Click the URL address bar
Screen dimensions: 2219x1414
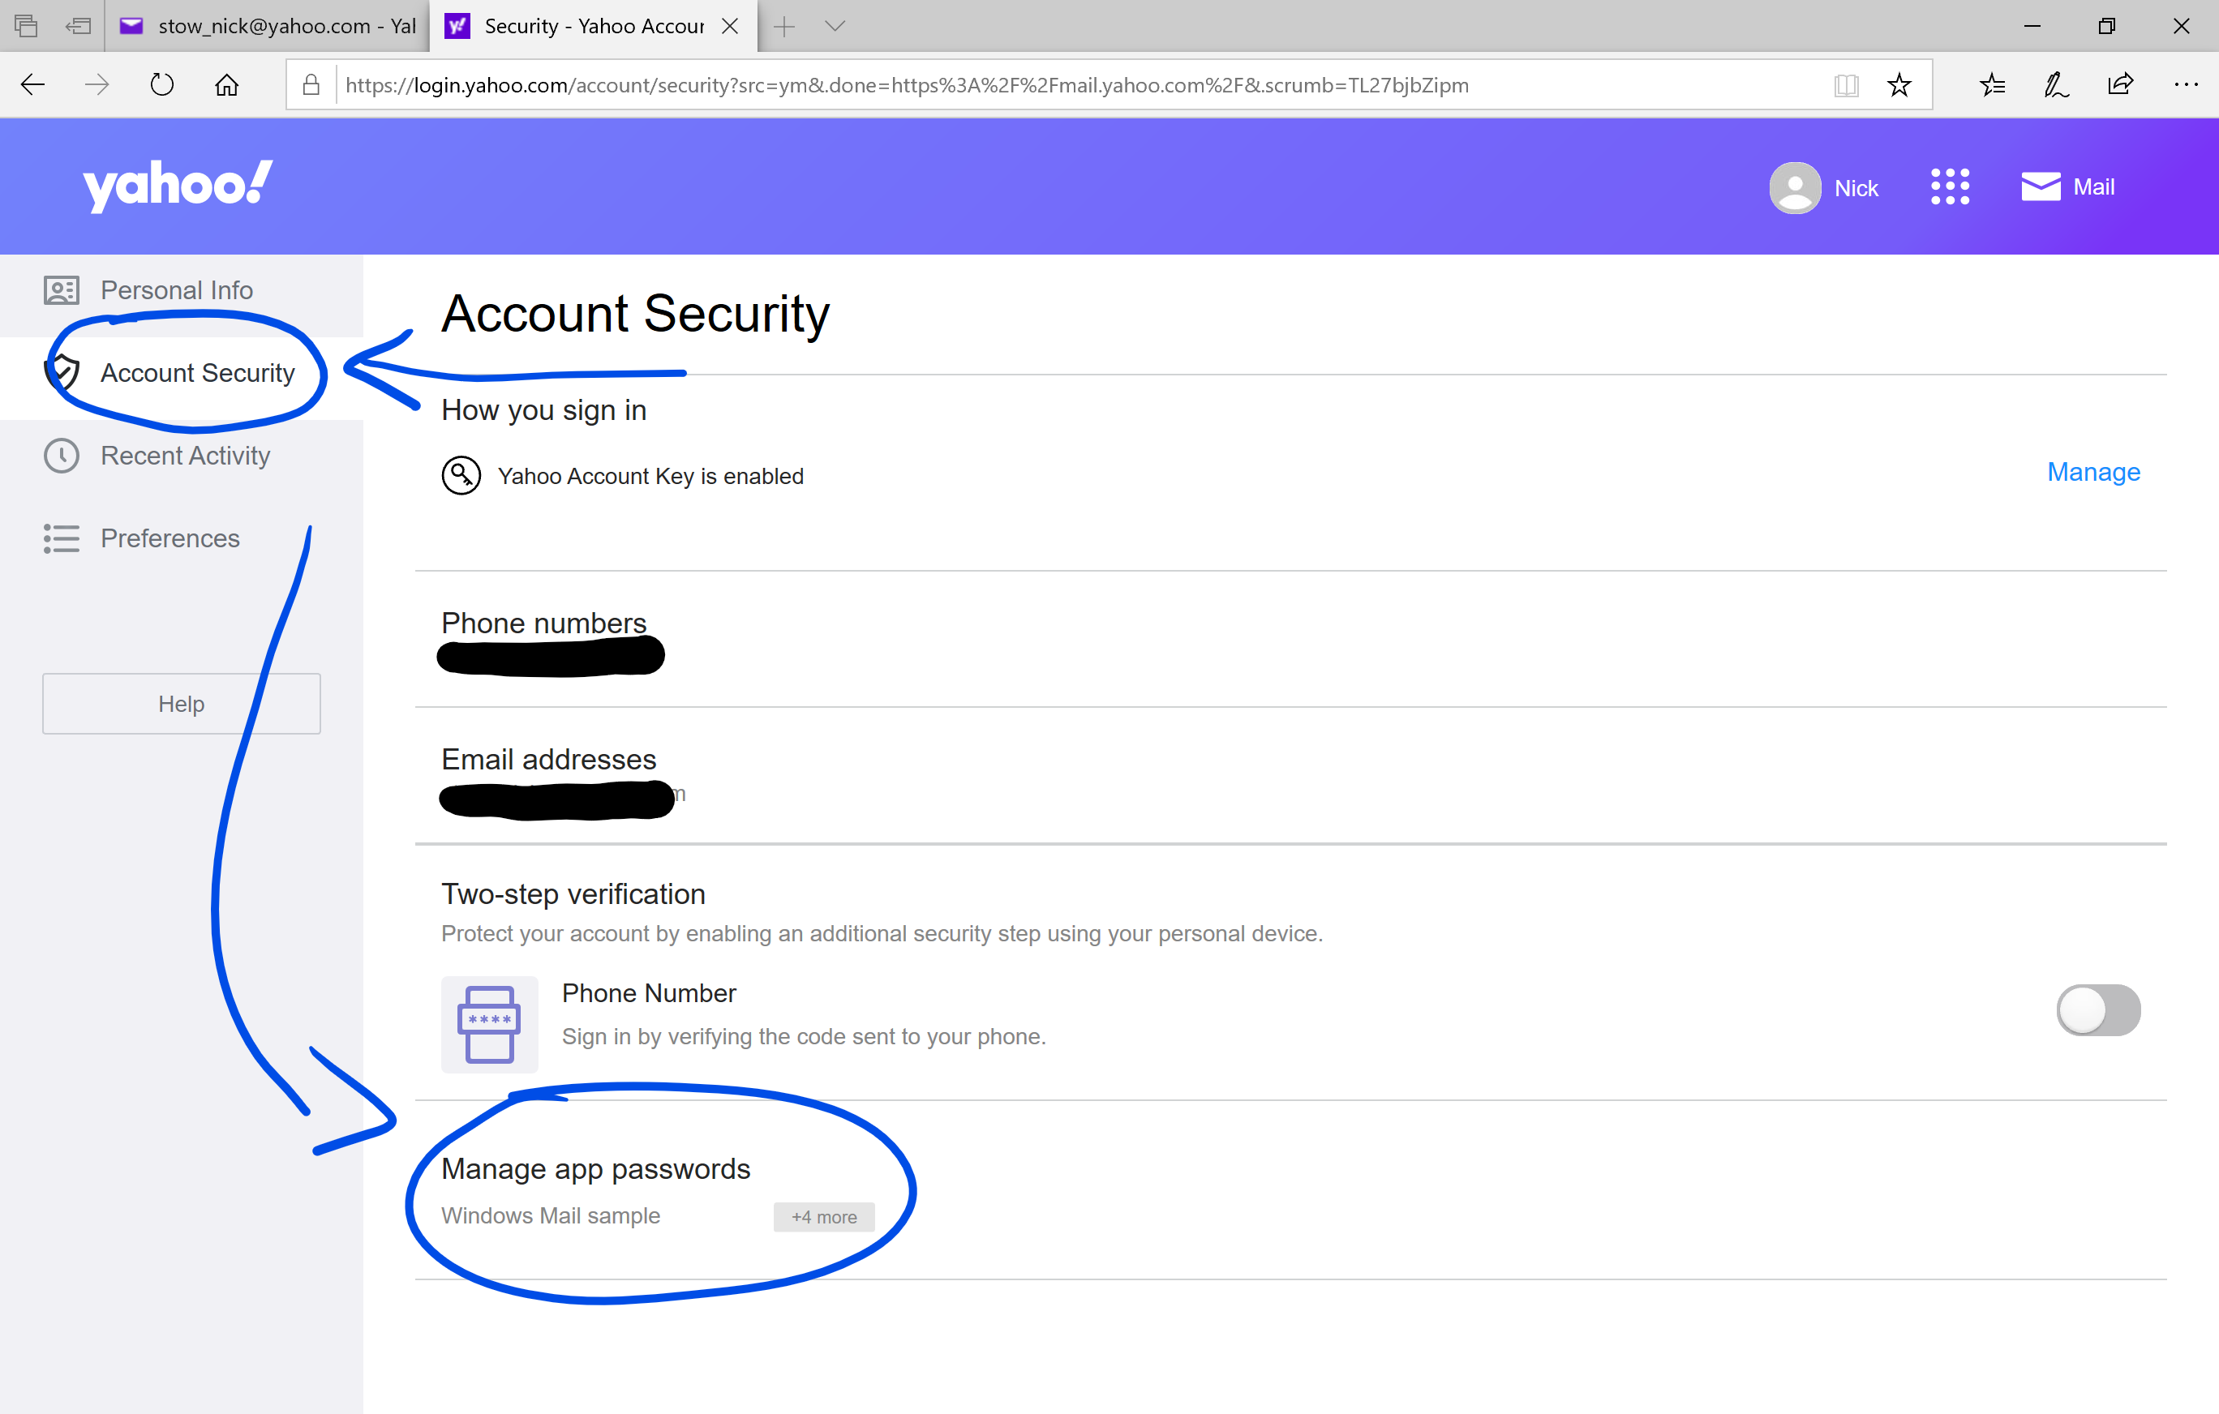point(1078,85)
